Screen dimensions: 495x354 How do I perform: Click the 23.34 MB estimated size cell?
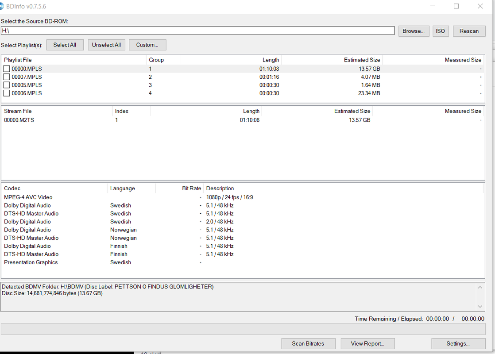[369, 93]
